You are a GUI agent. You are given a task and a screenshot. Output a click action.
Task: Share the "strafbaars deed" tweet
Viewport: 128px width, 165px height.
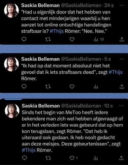pyautogui.click(x=122, y=86)
